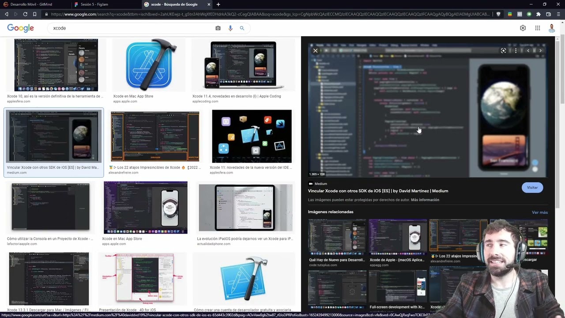565x318 pixels.
Task: Select Xcode 13.3.1 Descargar para Mac thumbnail
Action: [x=49, y=279]
